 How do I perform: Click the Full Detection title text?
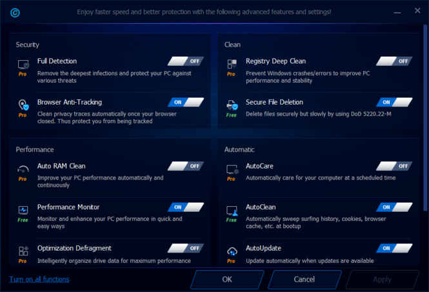click(x=57, y=61)
